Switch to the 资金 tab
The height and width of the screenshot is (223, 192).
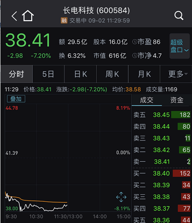coord(177,100)
